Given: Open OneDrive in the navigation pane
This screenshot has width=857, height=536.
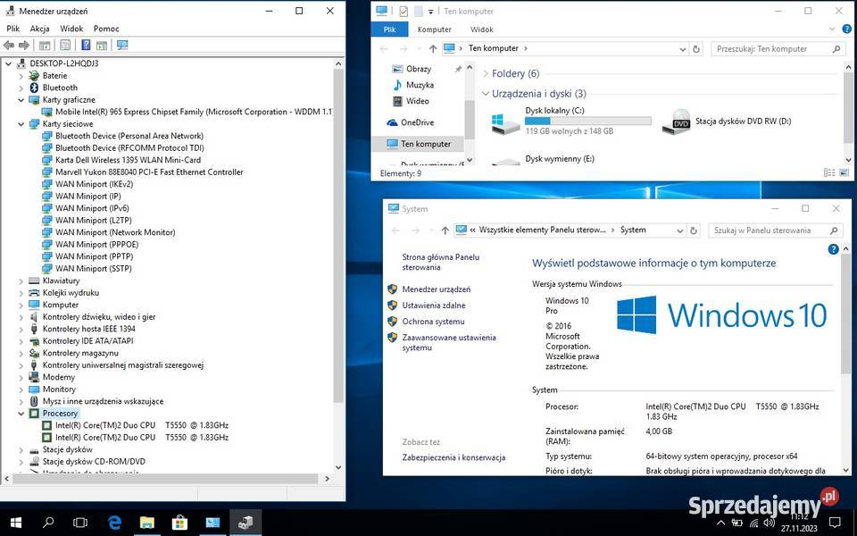Looking at the screenshot, I should [x=418, y=122].
